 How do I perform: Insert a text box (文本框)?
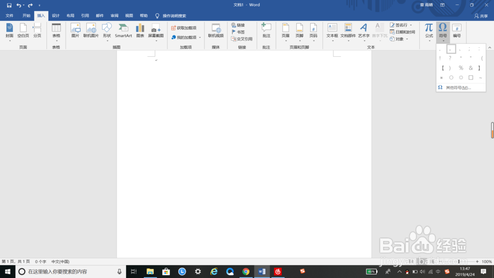point(332,32)
